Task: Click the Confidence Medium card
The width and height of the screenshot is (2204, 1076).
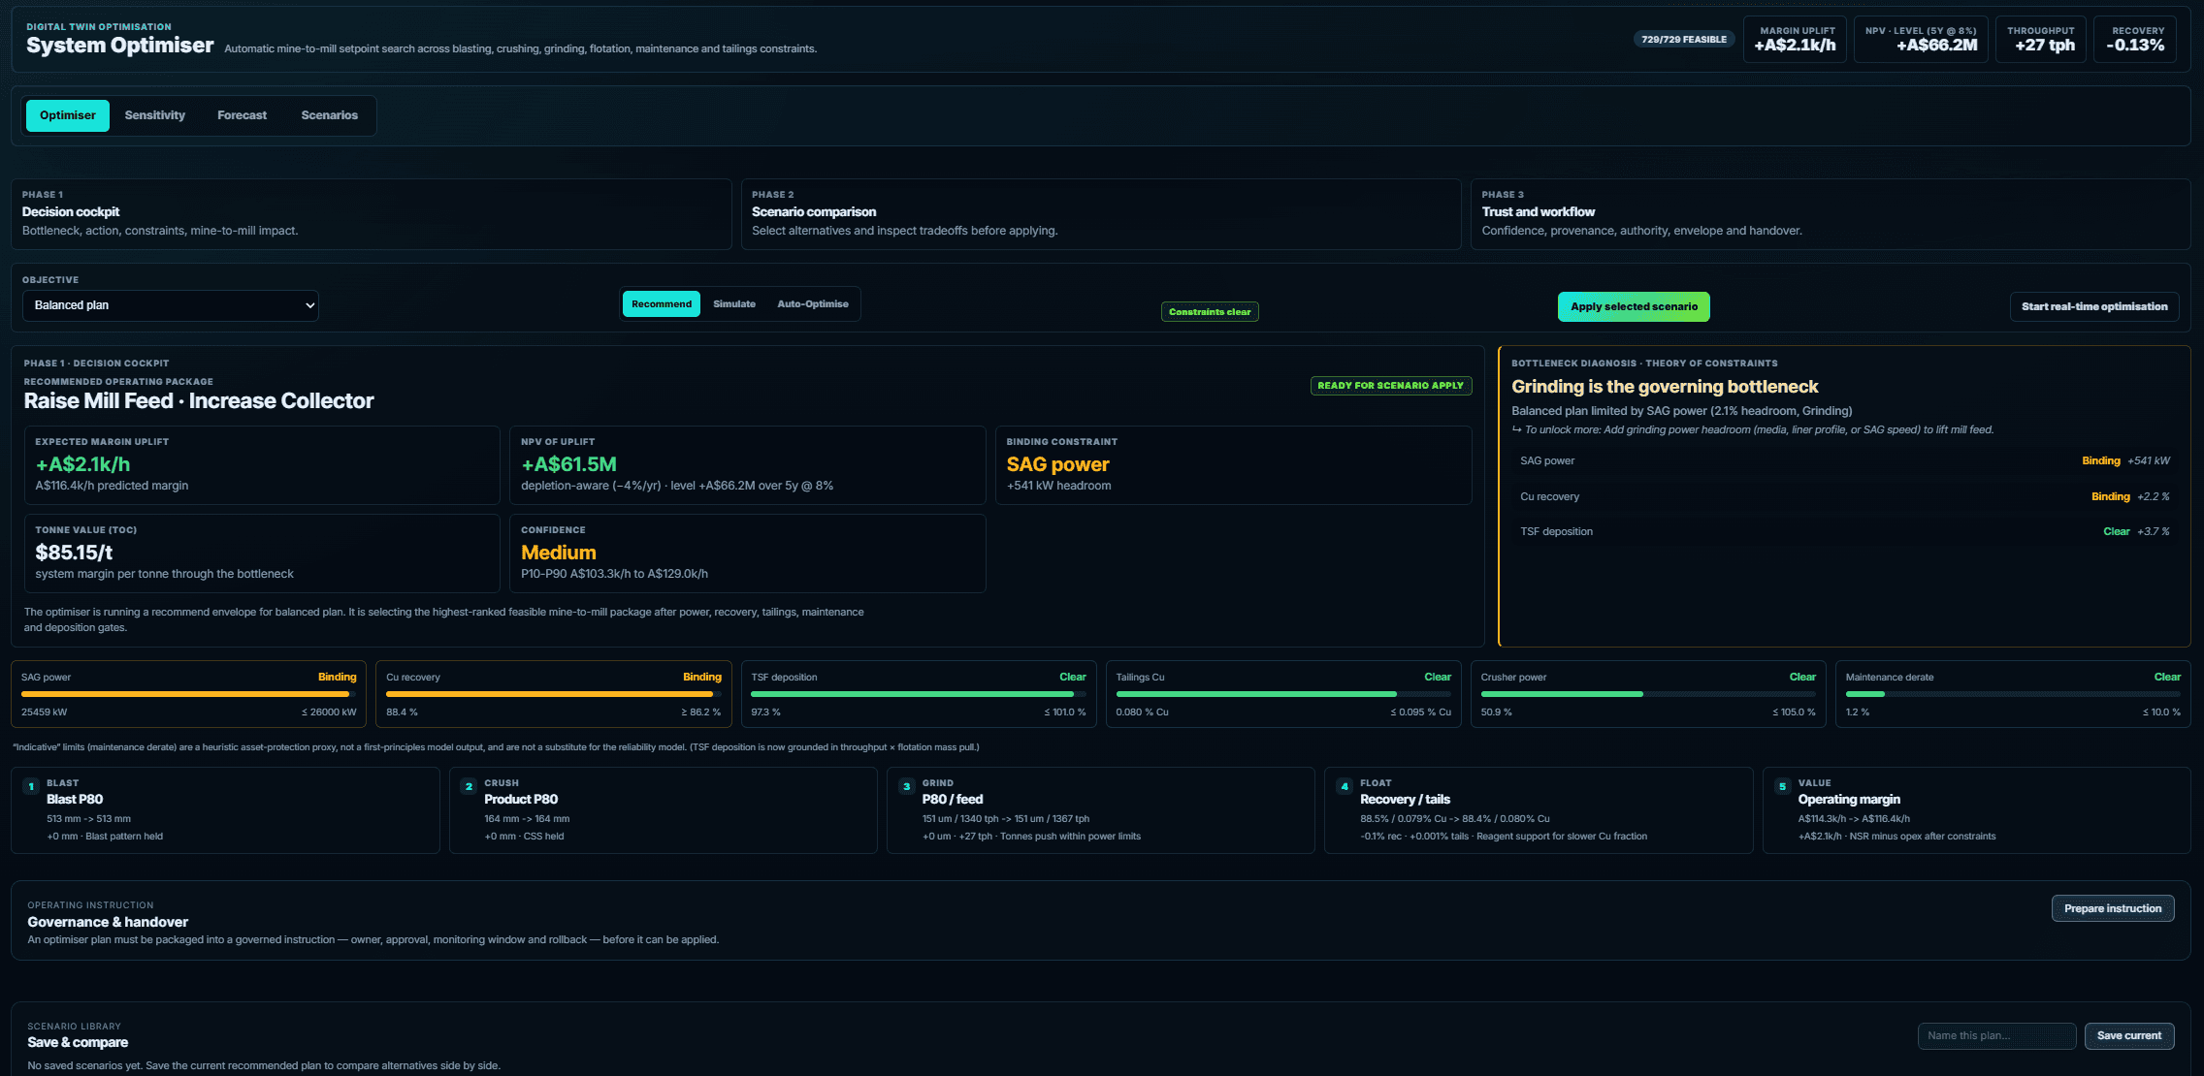Action: [748, 554]
